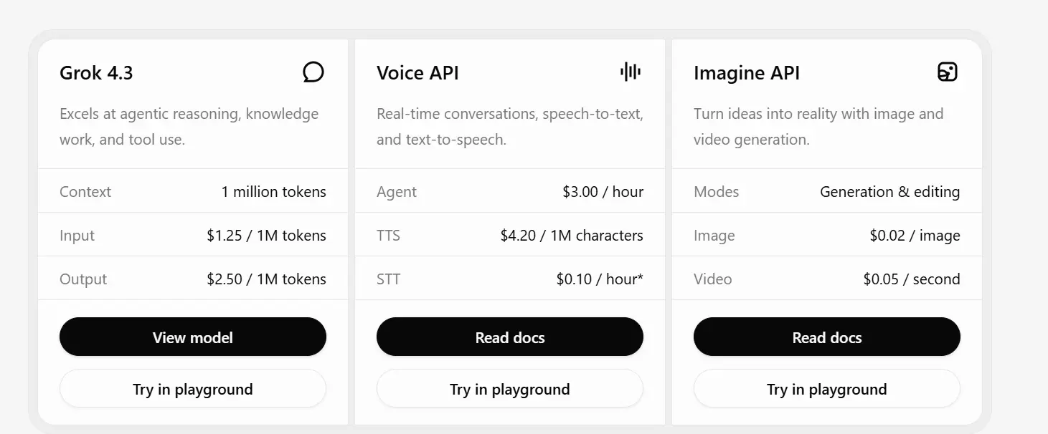Click the Input price $1.25 / 1M tokens
This screenshot has width=1048, height=434.
pos(266,236)
